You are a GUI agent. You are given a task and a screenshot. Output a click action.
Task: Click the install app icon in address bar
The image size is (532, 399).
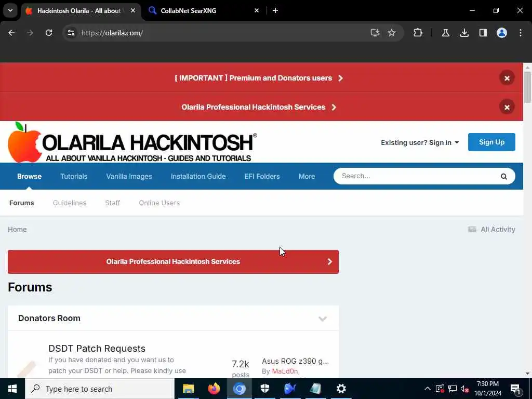[x=375, y=33]
